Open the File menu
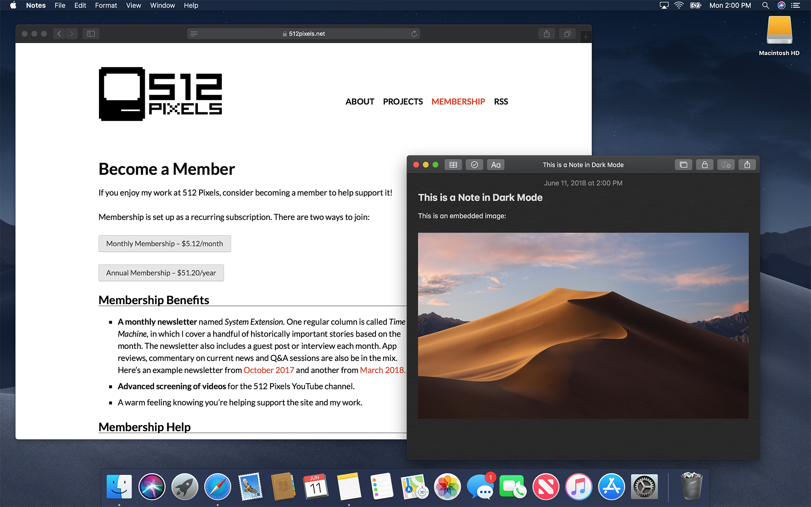The height and width of the screenshot is (507, 811). [60, 5]
